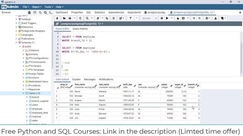Switch to the Messages tab
Viewport: 243px width, 136px height.
[90, 79]
